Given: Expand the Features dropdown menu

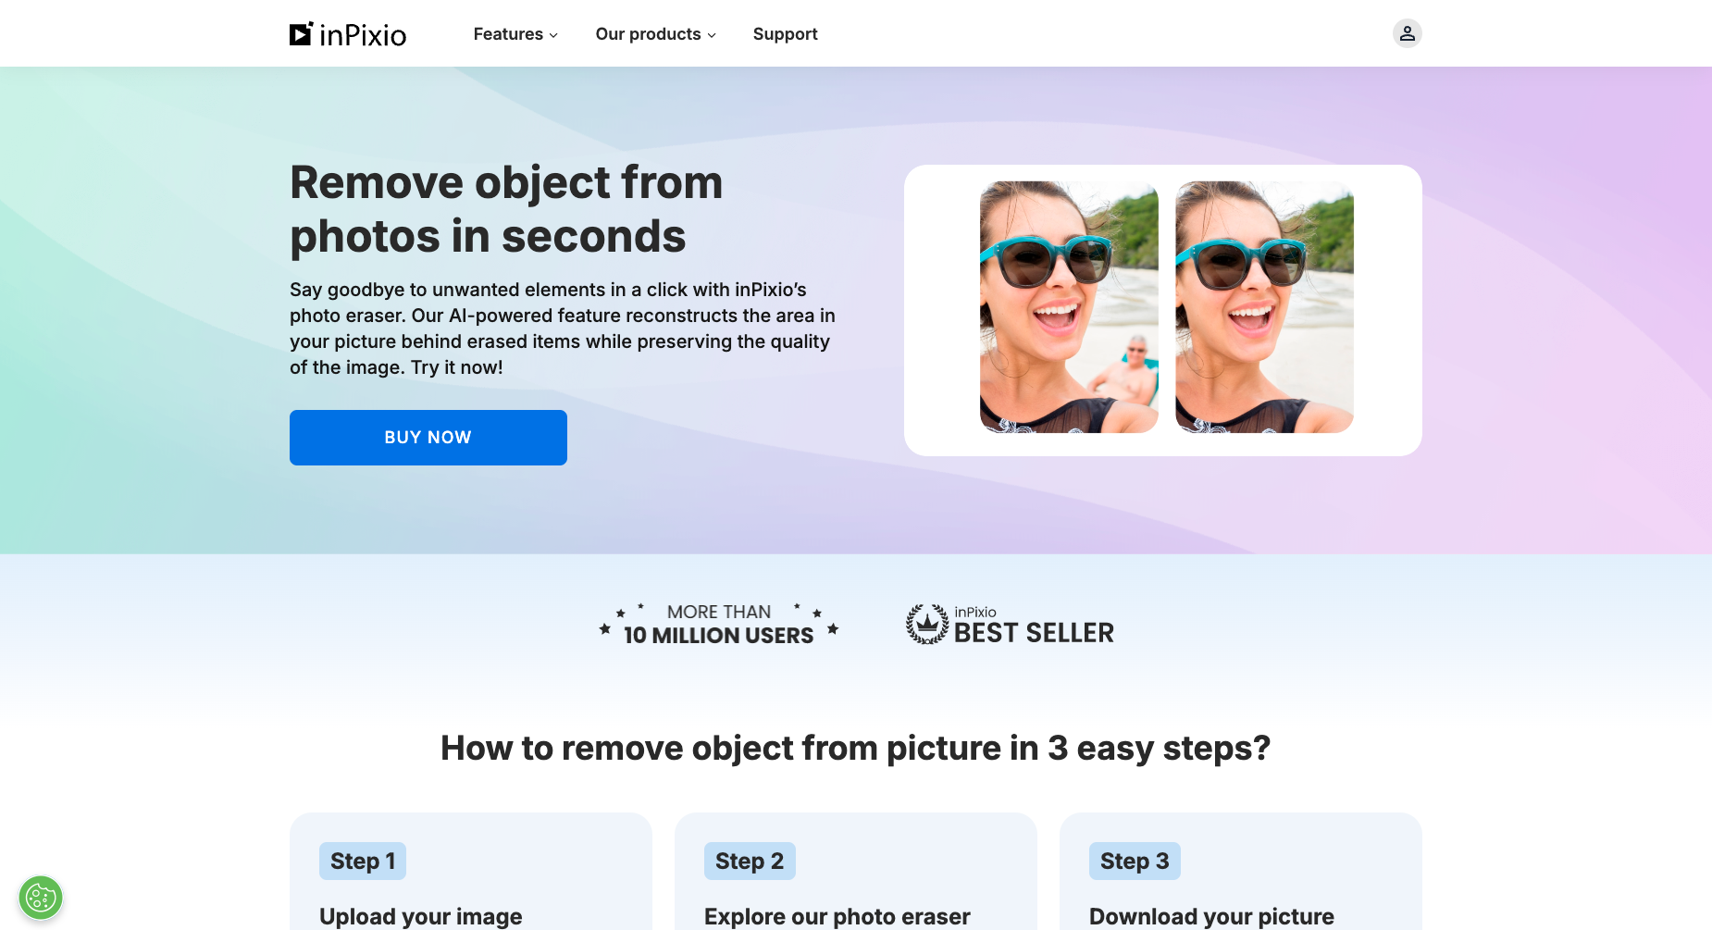Looking at the screenshot, I should tap(515, 34).
